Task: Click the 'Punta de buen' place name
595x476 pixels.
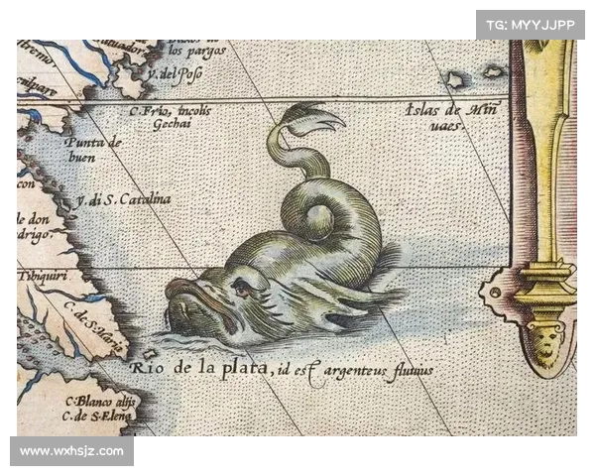Action: coord(92,149)
